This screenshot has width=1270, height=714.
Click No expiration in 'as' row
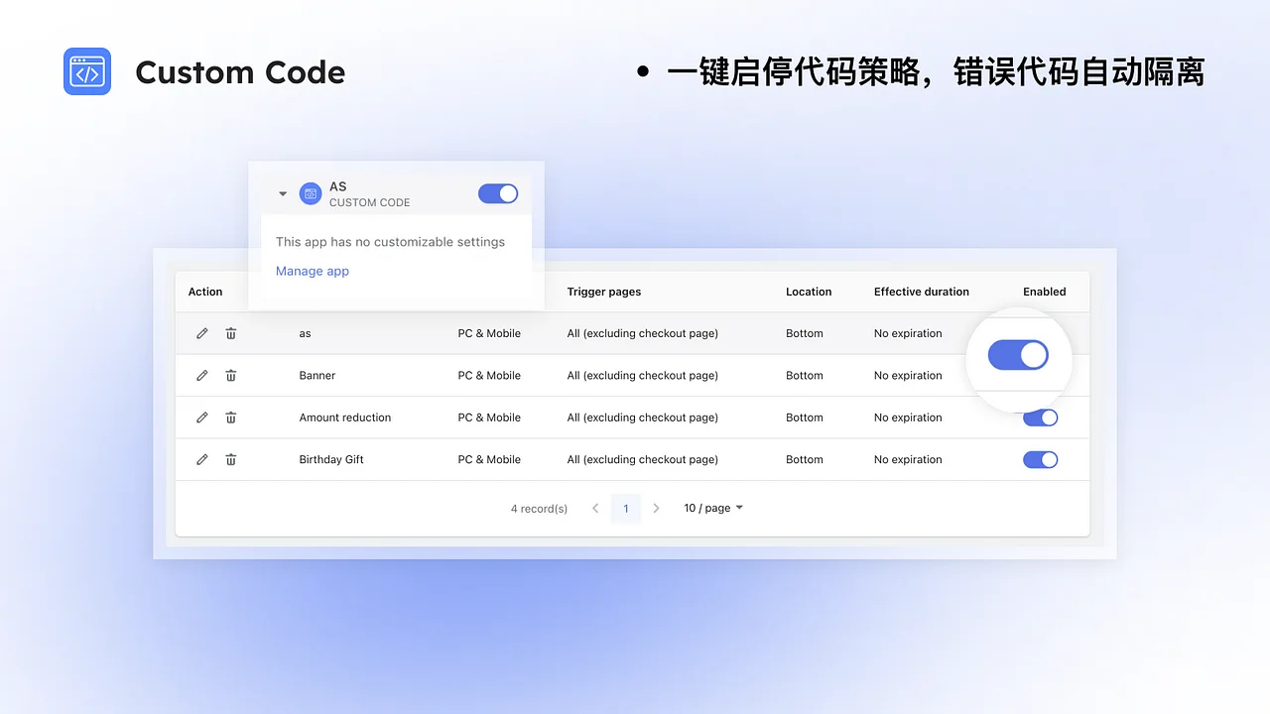pyautogui.click(x=908, y=333)
